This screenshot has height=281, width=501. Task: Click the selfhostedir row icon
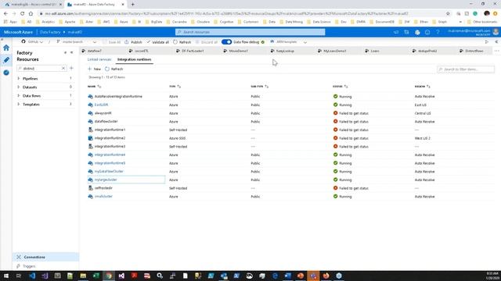(x=91, y=188)
